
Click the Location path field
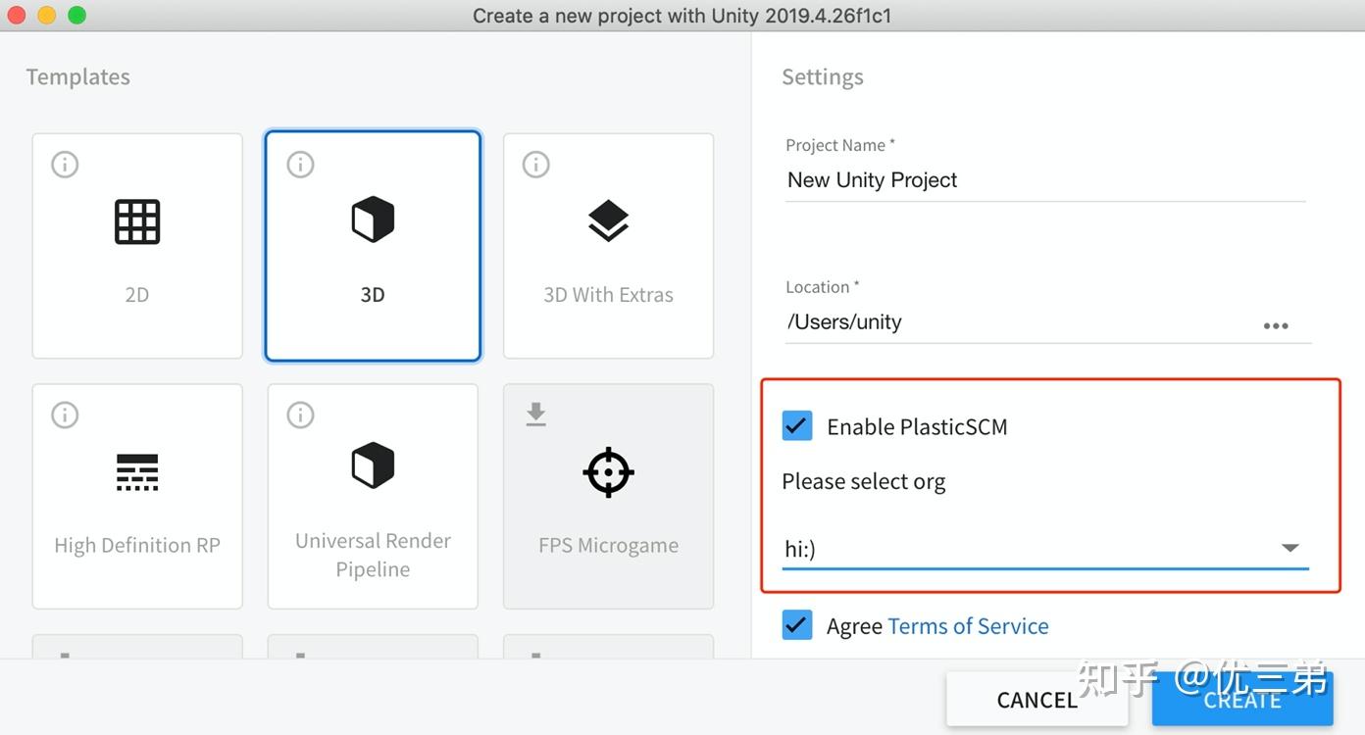pyautogui.click(x=981, y=321)
